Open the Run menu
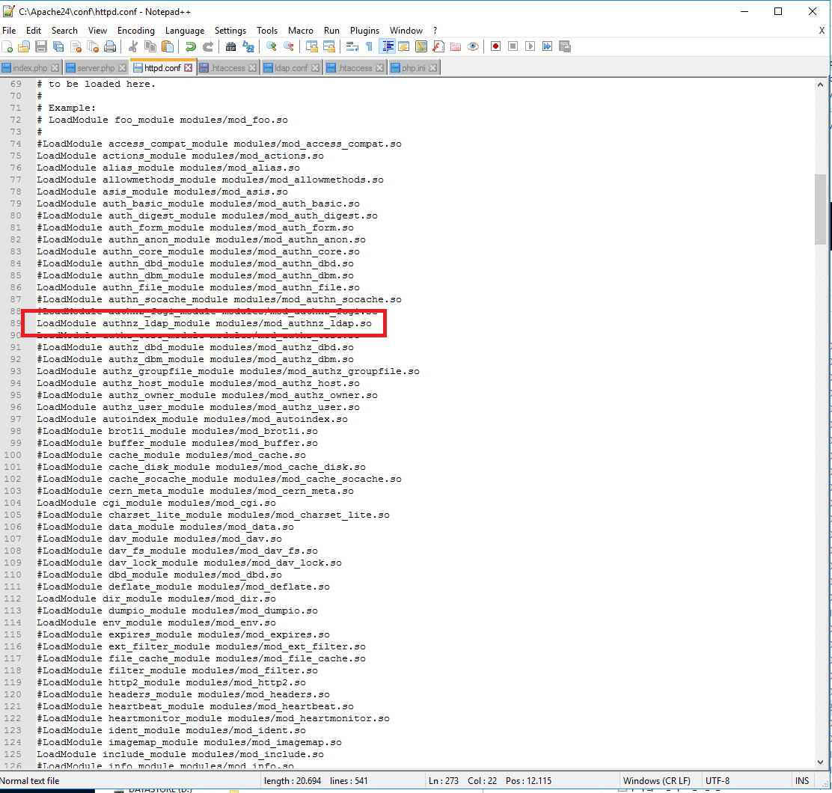 331,31
